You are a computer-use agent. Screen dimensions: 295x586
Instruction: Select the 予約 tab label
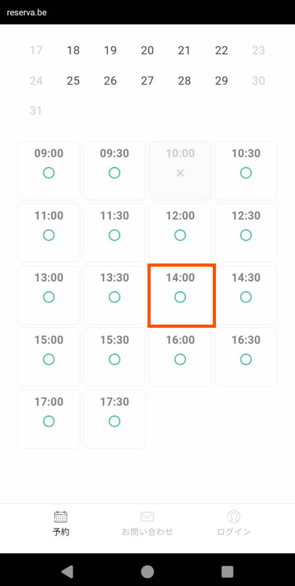pos(61,531)
